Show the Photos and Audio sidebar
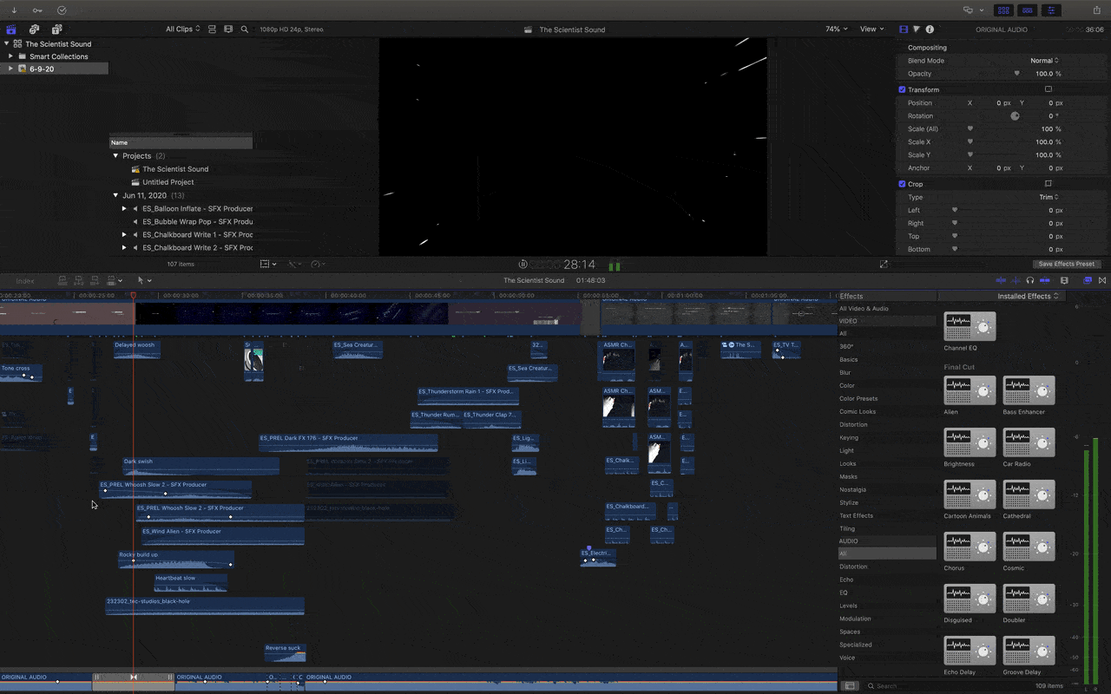Screen dimensions: 1111x694 (33, 29)
